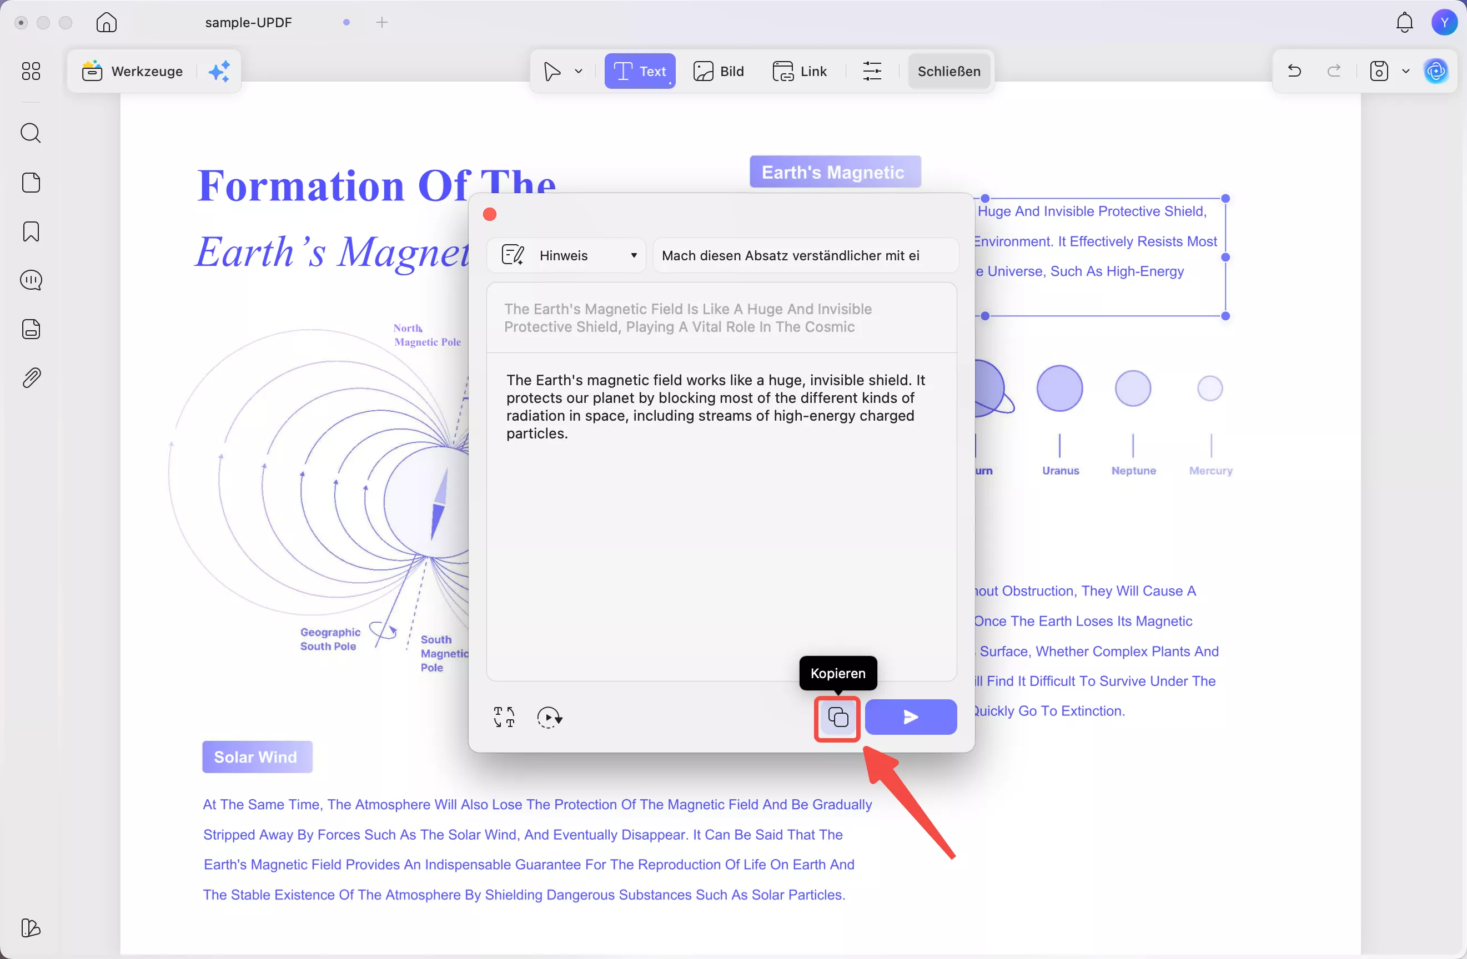The width and height of the screenshot is (1467, 959).
Task: Click the replace text icon in AI dialog
Action: (504, 717)
